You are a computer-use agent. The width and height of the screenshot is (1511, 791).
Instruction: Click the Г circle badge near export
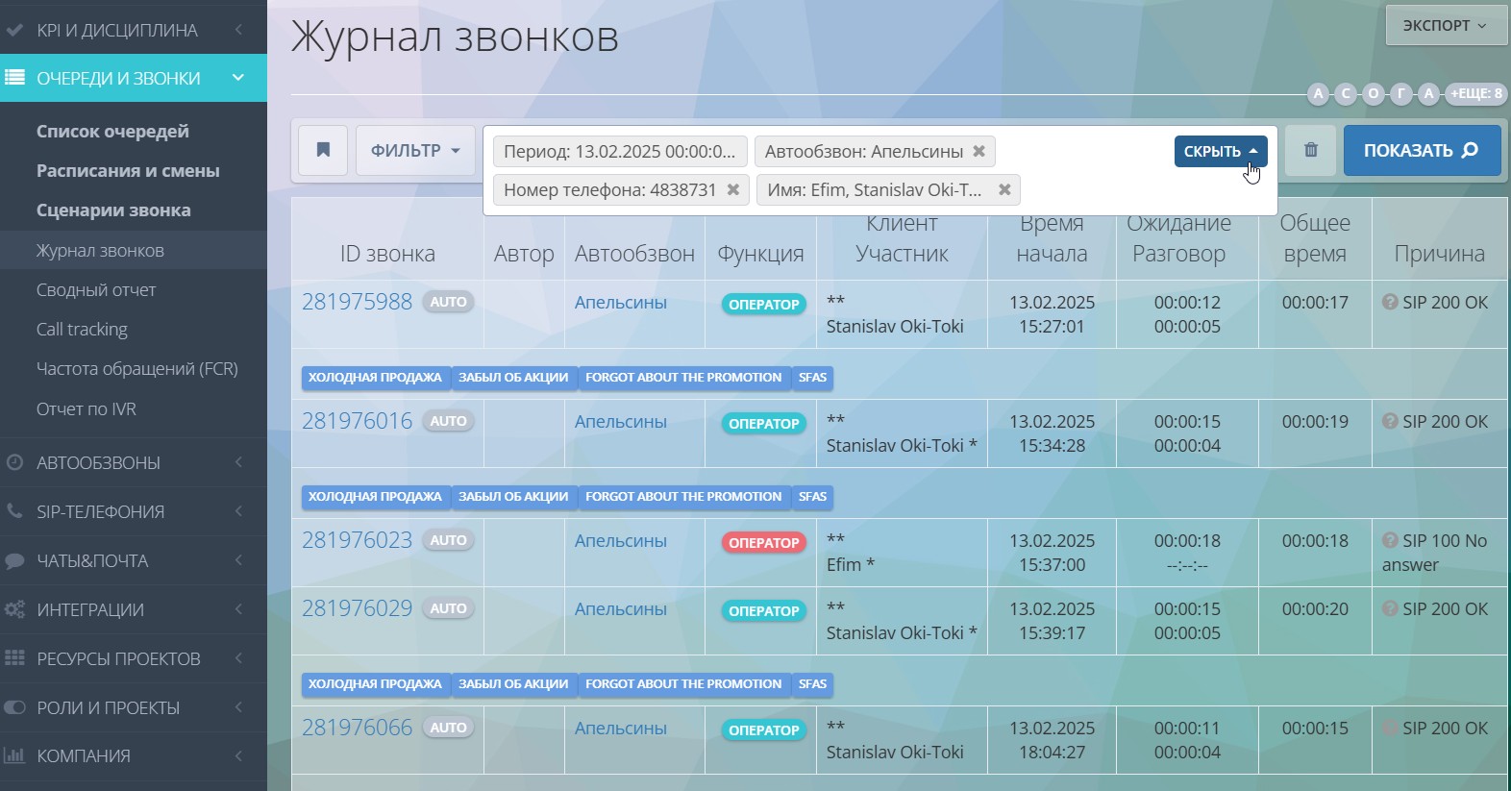pyautogui.click(x=1401, y=93)
